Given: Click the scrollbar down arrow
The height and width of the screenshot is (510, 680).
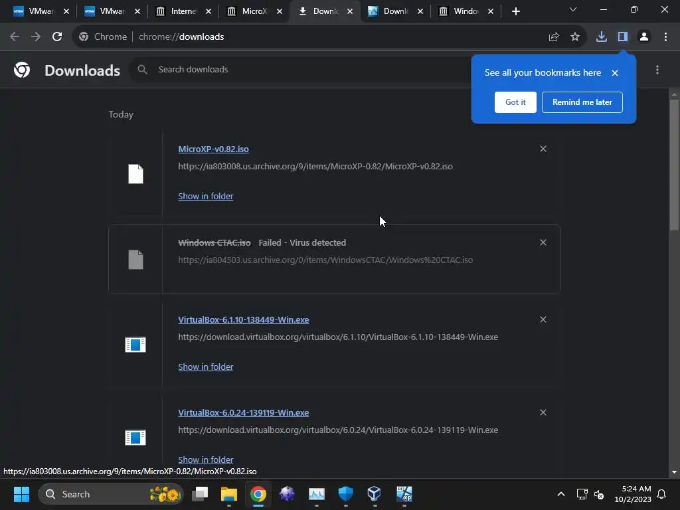Looking at the screenshot, I should click(674, 472).
